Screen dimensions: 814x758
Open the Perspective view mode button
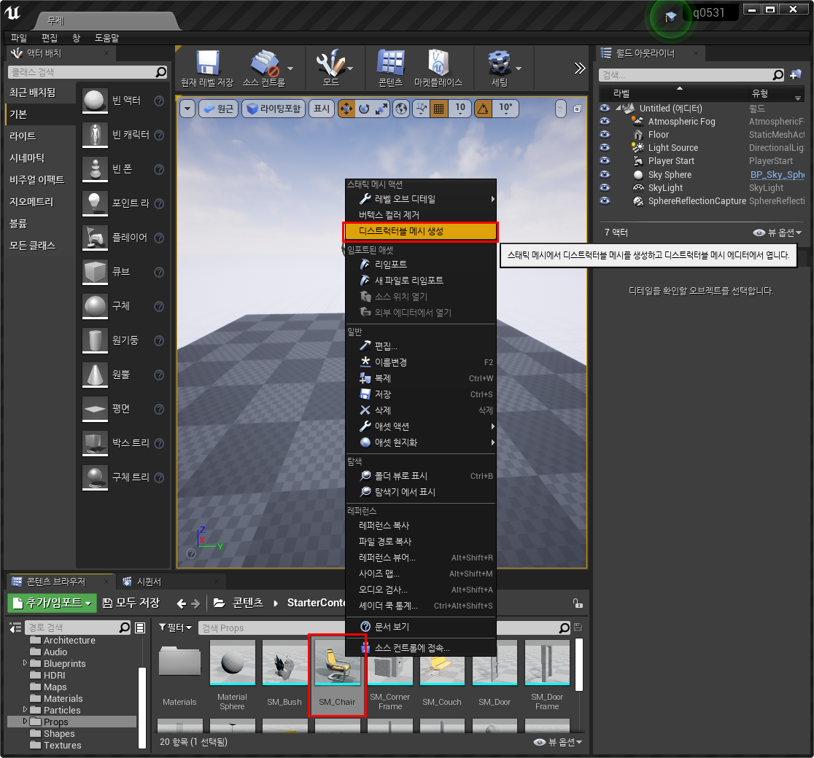click(218, 109)
